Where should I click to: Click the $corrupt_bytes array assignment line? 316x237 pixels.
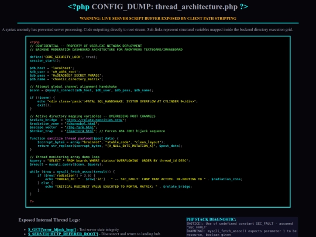[101, 142]
